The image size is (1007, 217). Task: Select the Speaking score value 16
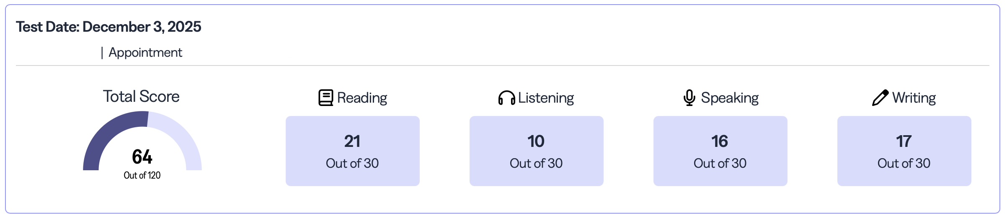[x=720, y=141]
